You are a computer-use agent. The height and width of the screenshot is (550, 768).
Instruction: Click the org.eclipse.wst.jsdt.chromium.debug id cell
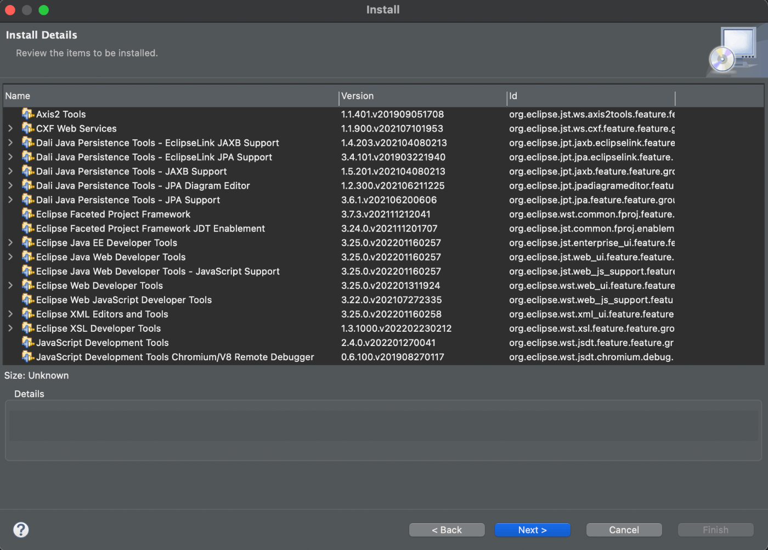click(591, 356)
